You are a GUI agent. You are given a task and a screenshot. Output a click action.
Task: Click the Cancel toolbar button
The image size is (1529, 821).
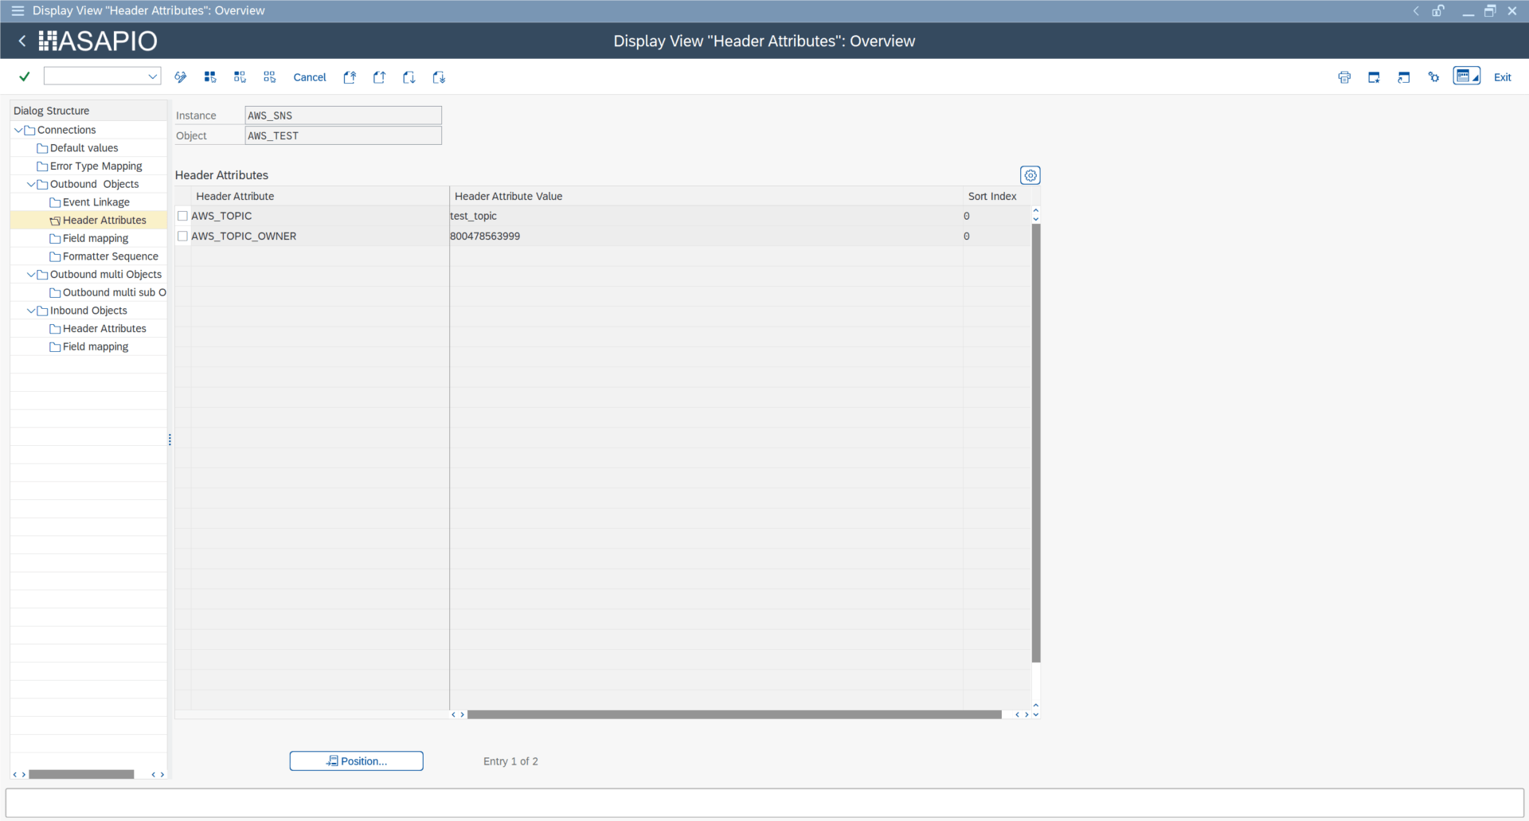point(310,77)
